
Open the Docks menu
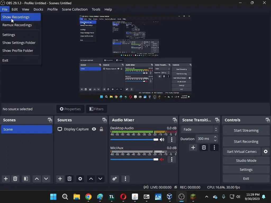point(38,9)
